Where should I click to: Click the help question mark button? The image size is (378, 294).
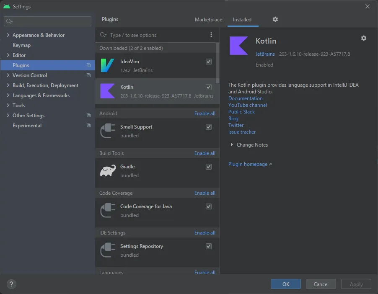(11, 284)
